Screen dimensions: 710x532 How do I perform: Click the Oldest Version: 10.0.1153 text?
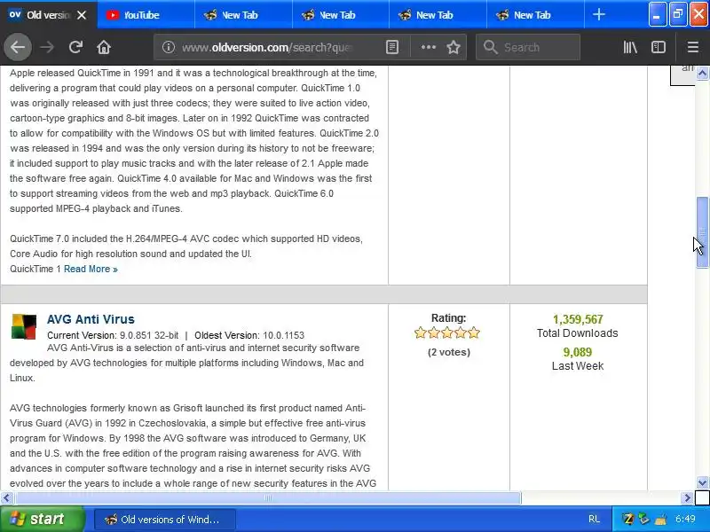tap(249, 336)
